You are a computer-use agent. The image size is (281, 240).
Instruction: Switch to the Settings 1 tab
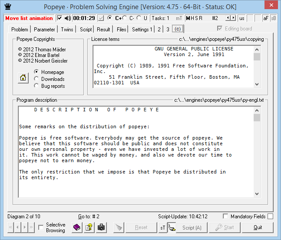[x=142, y=30]
